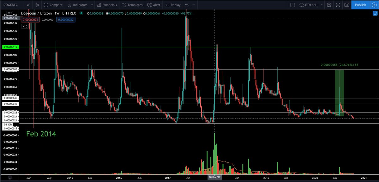Click the 0.00000046 price axis label
The image size is (379, 182).
[11, 99]
